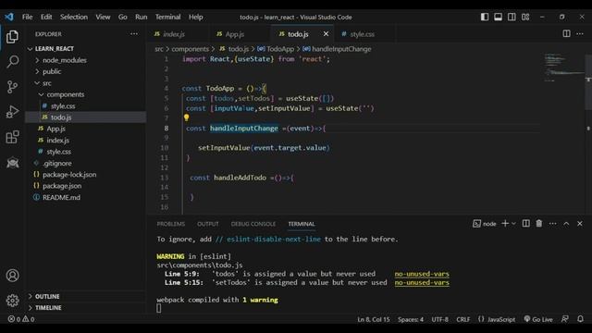Open the alien-face extension icon in activity bar
This screenshot has width=592, height=333.
(12, 163)
